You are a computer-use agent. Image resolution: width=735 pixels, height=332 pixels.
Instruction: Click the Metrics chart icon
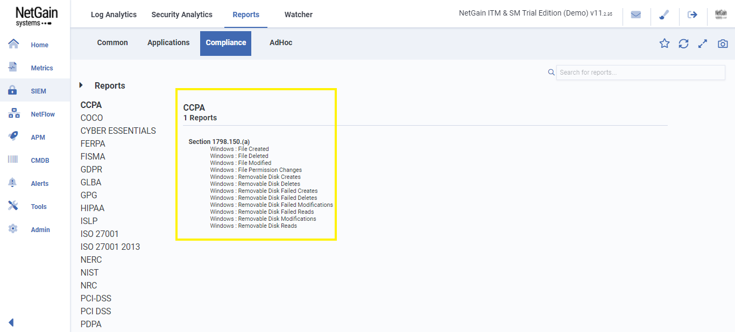[x=13, y=67]
